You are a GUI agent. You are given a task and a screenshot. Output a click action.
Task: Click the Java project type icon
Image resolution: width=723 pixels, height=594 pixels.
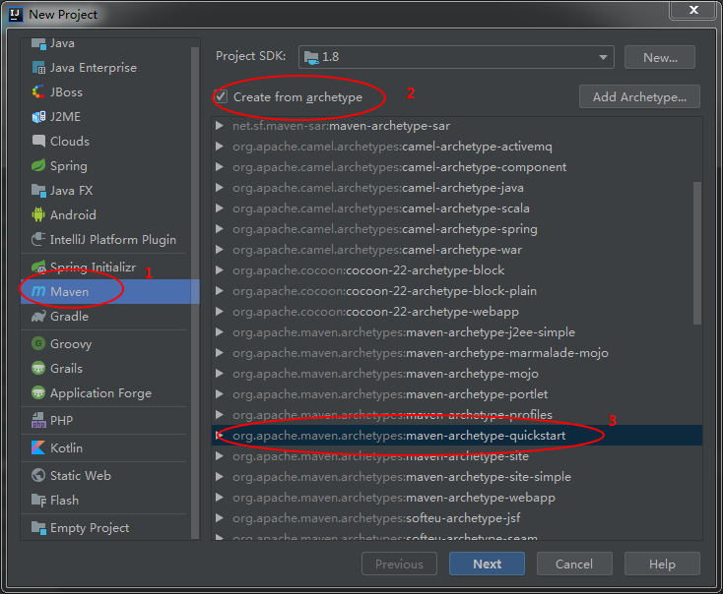[38, 43]
